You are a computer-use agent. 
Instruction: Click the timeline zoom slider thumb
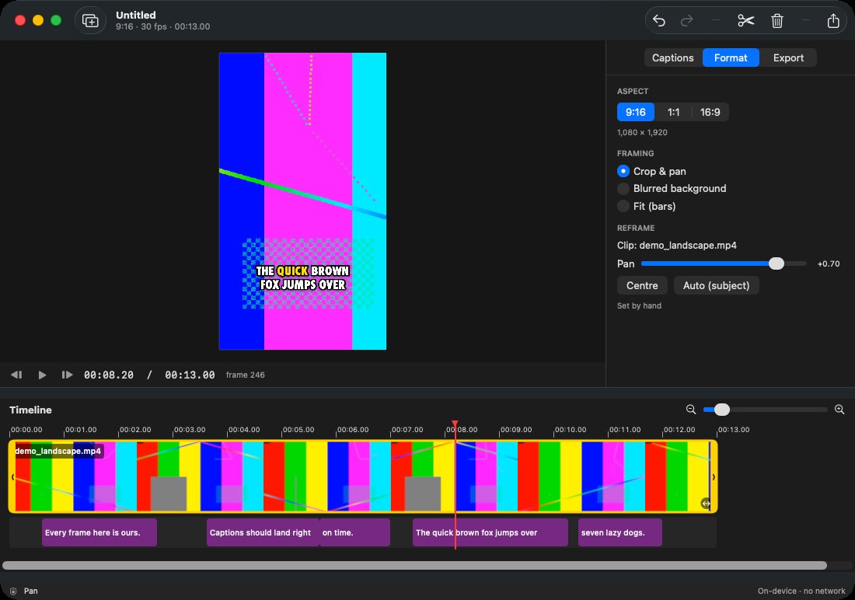721,409
